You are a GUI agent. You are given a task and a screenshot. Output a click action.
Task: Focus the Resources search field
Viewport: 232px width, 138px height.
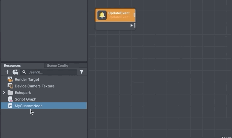(51, 72)
